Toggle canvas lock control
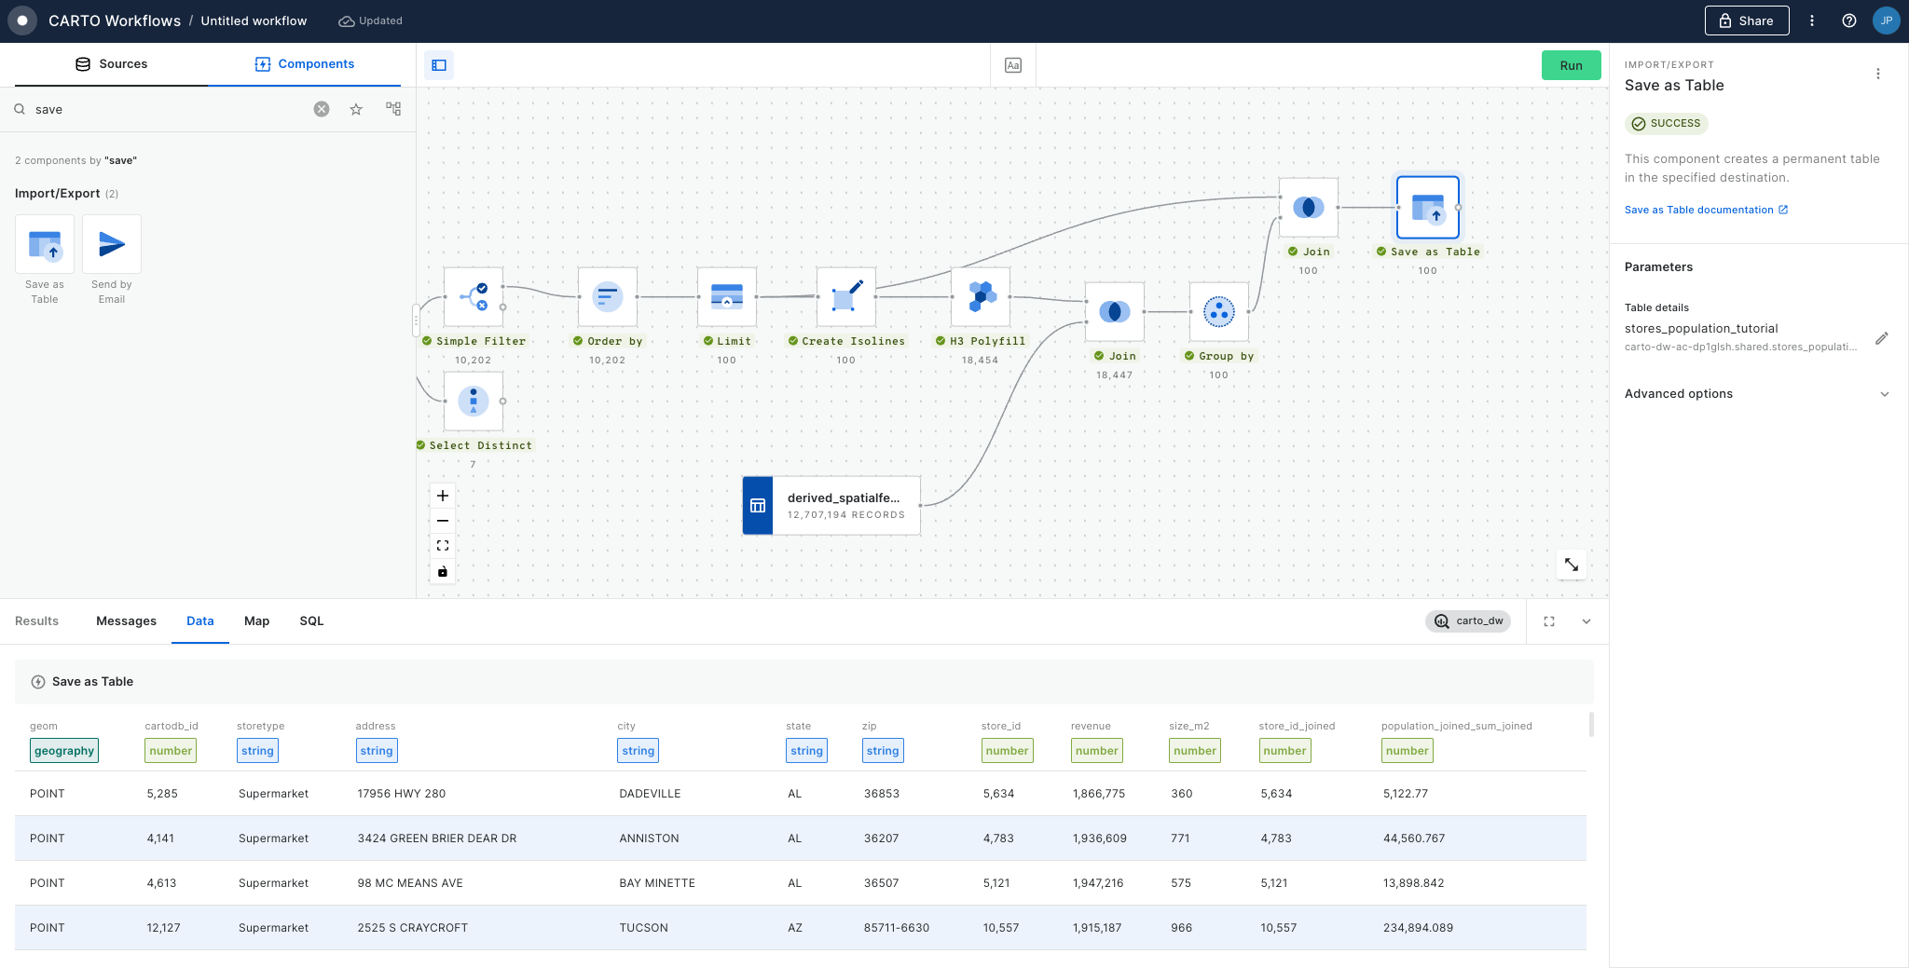The image size is (1909, 968). pyautogui.click(x=443, y=571)
